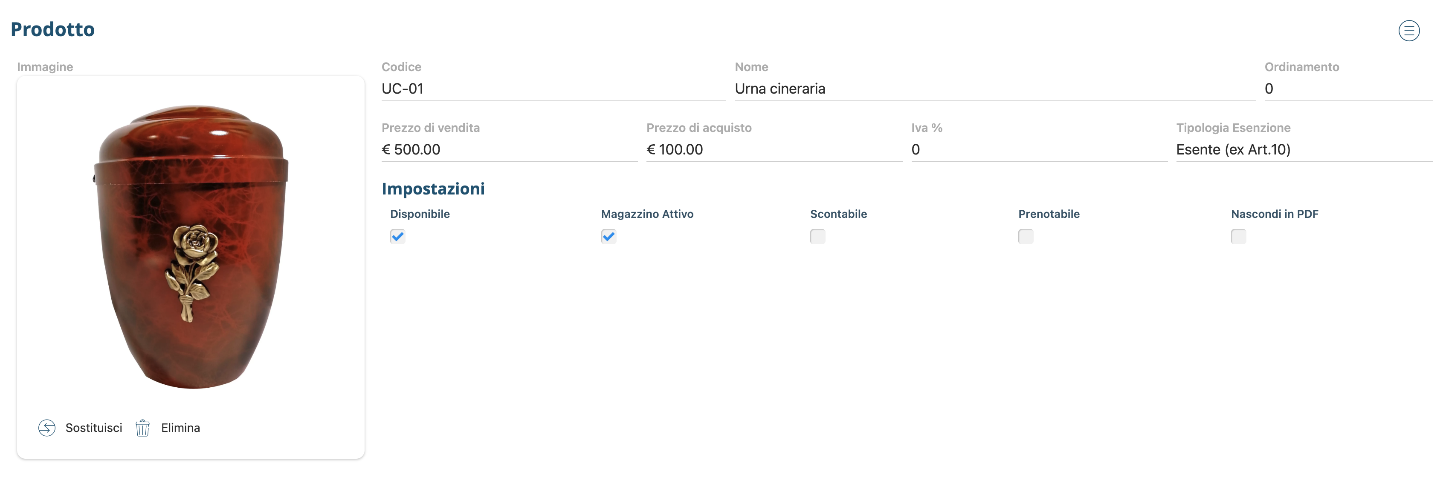Click the Elimina trash can icon
This screenshot has width=1443, height=486.
[x=143, y=428]
